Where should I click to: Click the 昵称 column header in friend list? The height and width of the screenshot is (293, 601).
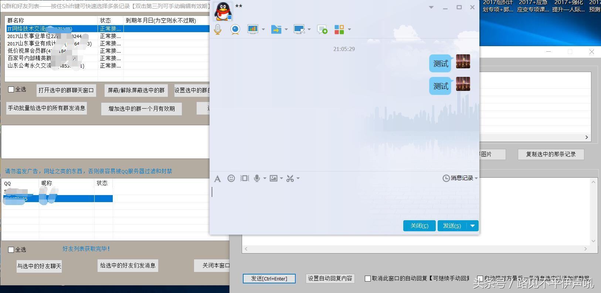pyautogui.click(x=67, y=183)
